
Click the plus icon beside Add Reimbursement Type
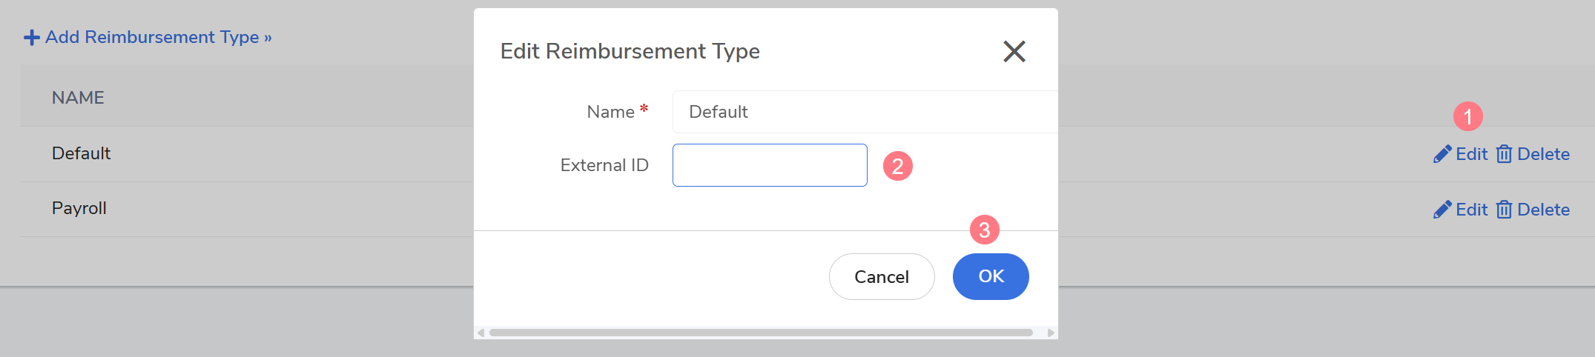pyautogui.click(x=32, y=37)
